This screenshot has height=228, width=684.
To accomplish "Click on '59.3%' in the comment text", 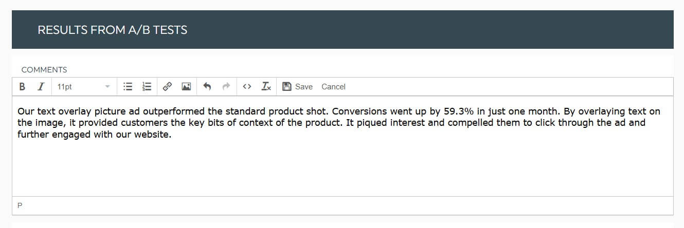I will pos(458,111).
